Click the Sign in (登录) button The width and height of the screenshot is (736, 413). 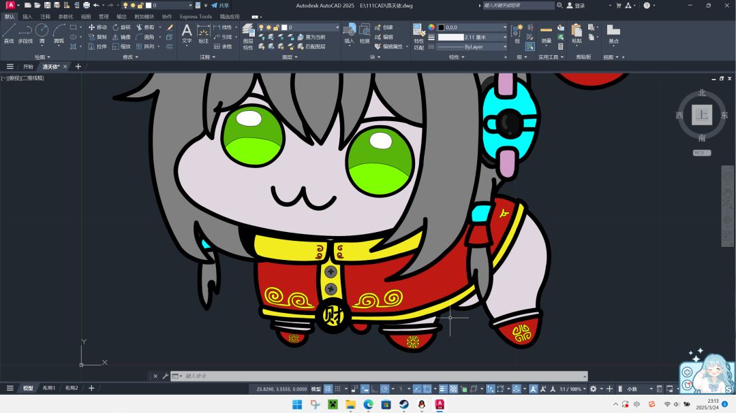click(x=577, y=5)
